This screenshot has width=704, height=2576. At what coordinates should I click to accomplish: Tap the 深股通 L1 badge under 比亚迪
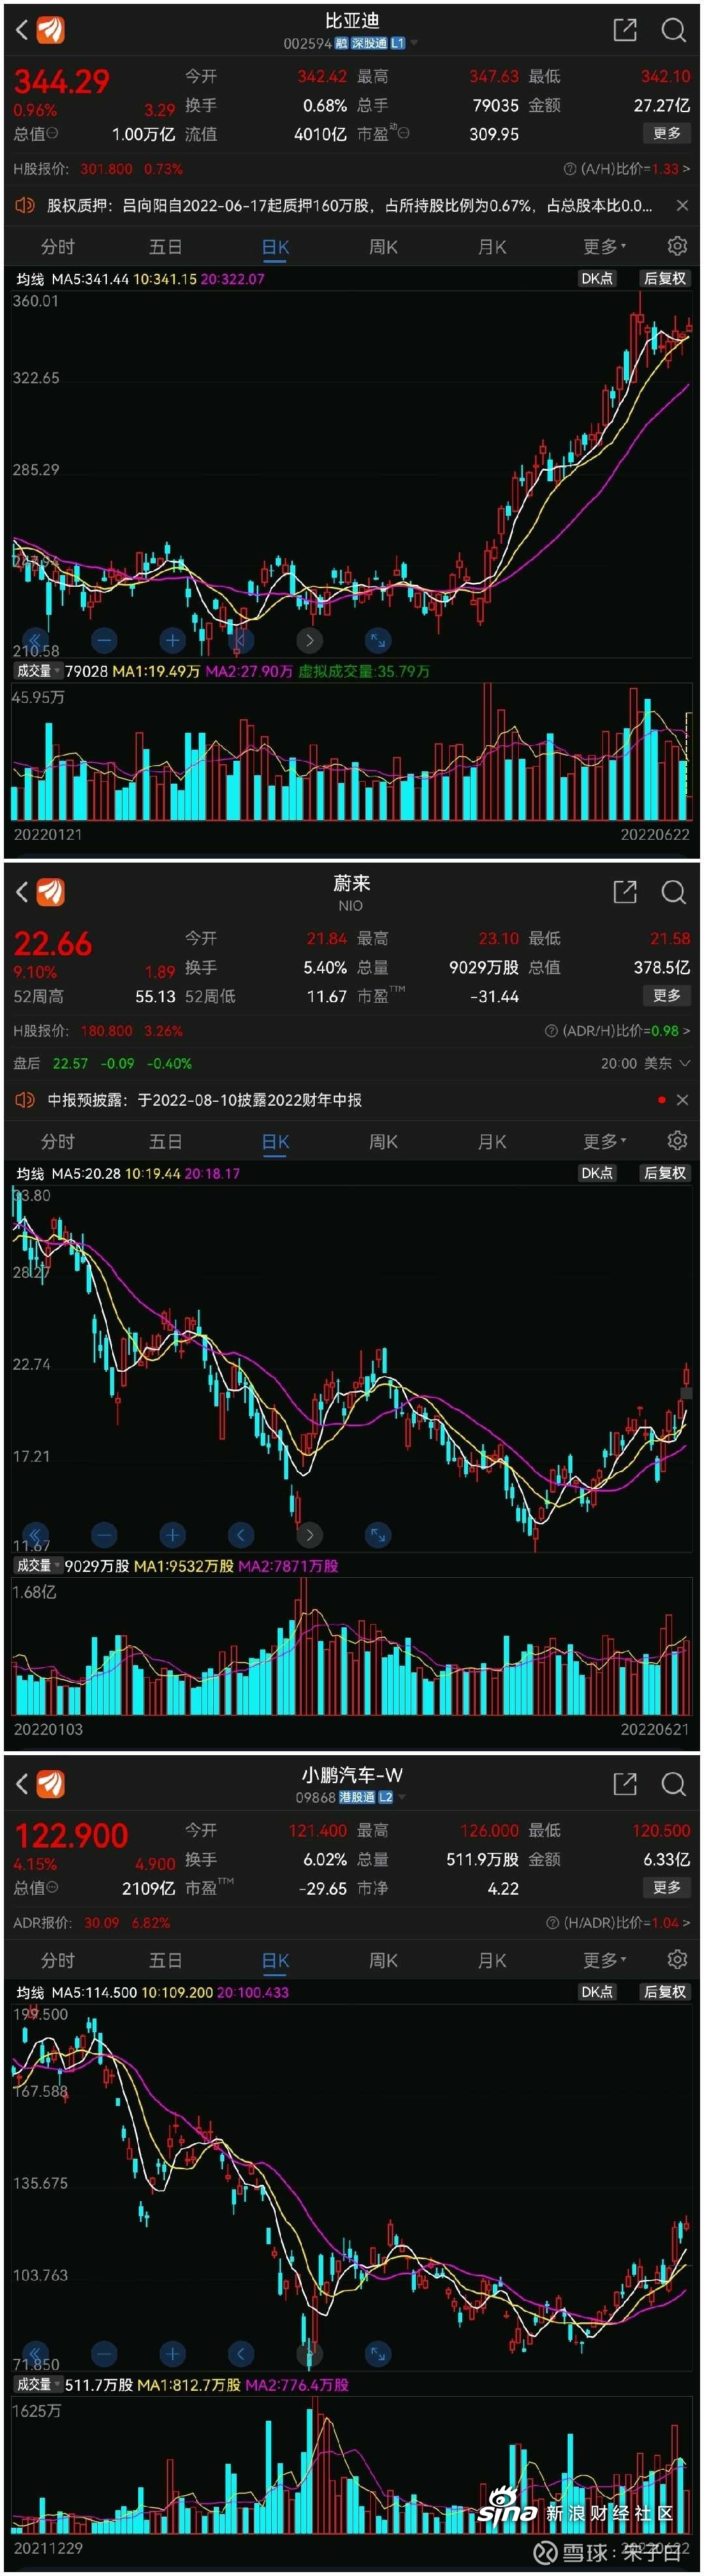(x=378, y=43)
